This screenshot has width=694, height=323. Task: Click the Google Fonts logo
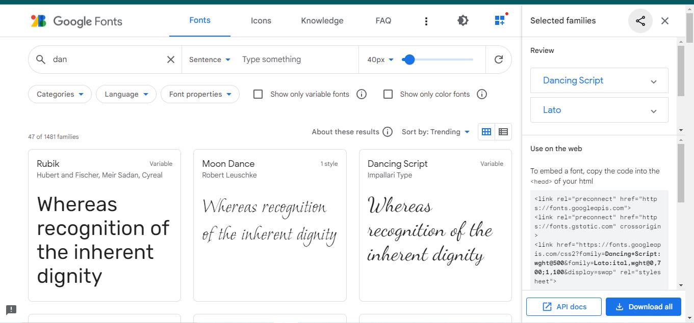coord(75,20)
